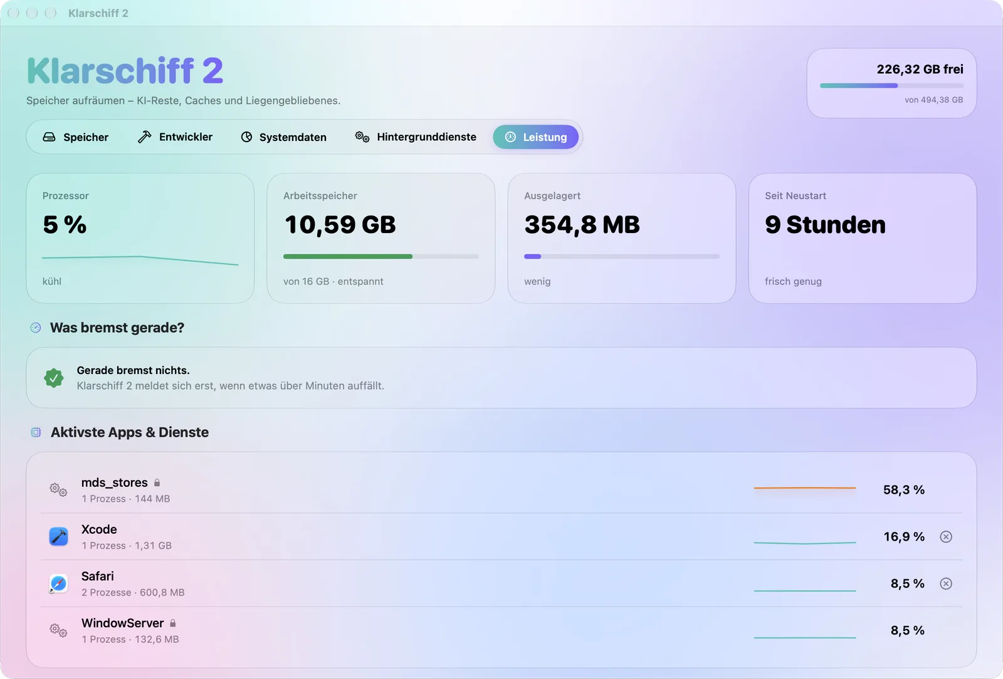Click the 10,59 GB memory value
Screen dimensions: 1003x679
[340, 225]
